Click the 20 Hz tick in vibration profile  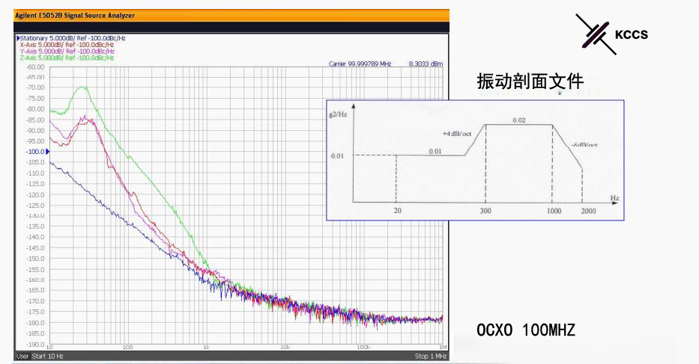(x=397, y=211)
